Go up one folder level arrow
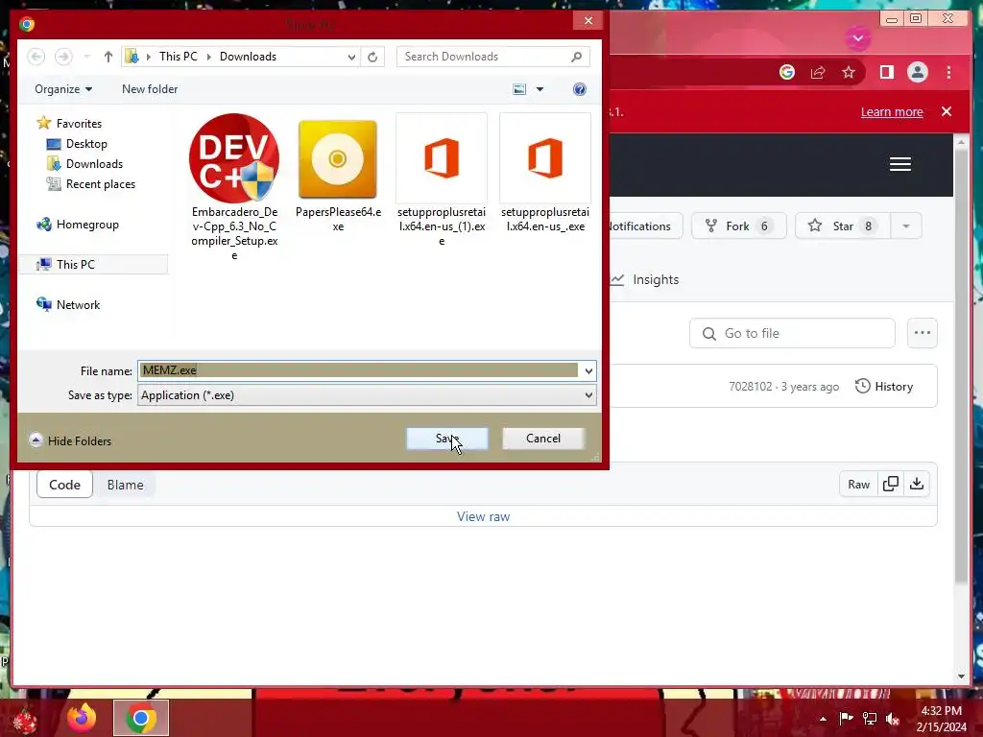The height and width of the screenshot is (737, 983). pos(108,57)
